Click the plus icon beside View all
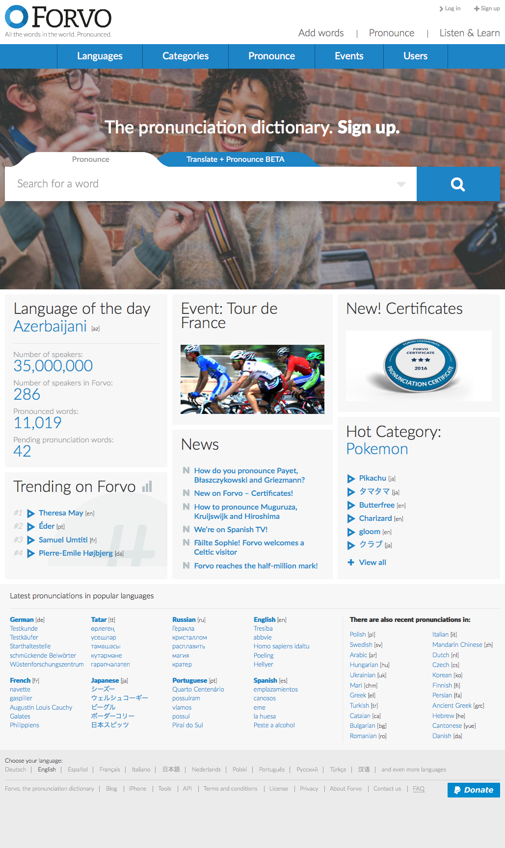Screen dimensions: 505x848 click(x=351, y=563)
